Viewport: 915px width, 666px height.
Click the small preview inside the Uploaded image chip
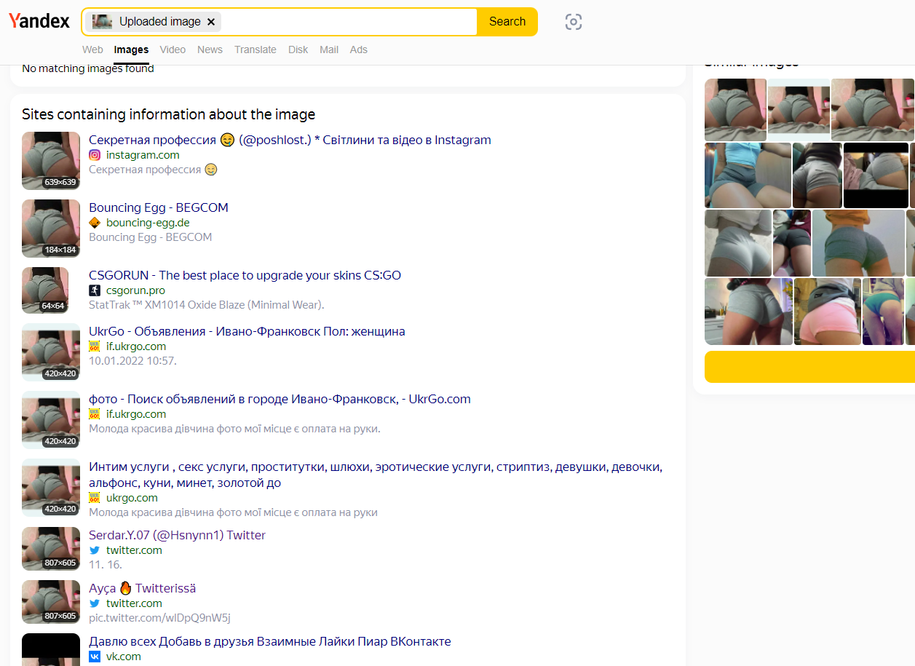coord(102,22)
